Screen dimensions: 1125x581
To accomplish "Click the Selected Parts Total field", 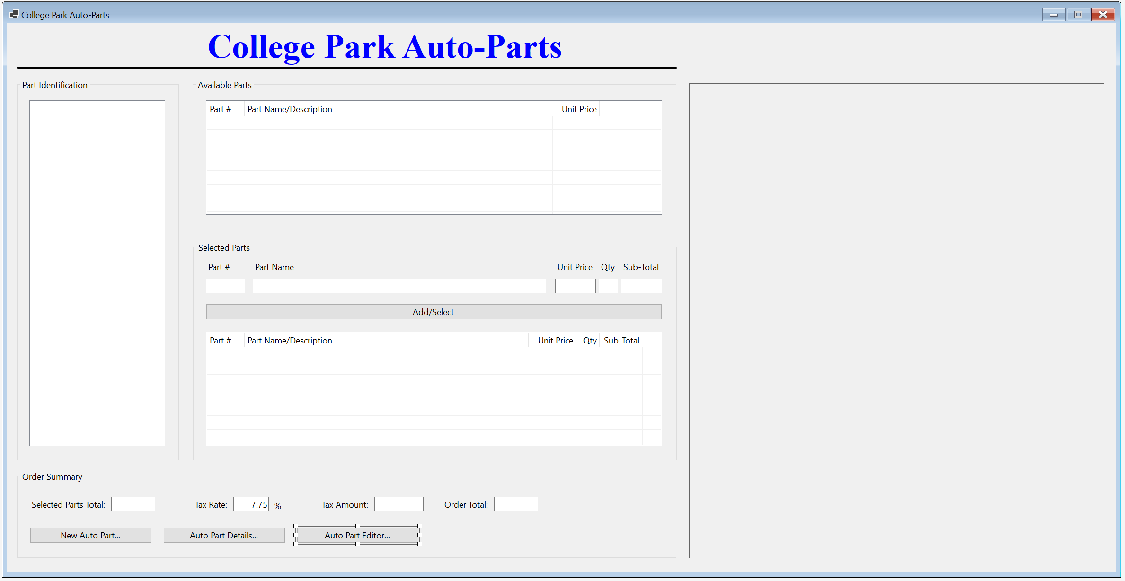I will [133, 504].
